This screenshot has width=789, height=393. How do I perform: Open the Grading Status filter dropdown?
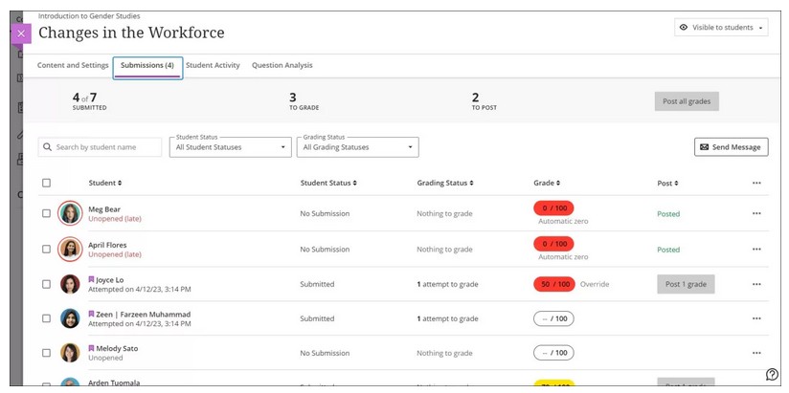[x=358, y=147]
